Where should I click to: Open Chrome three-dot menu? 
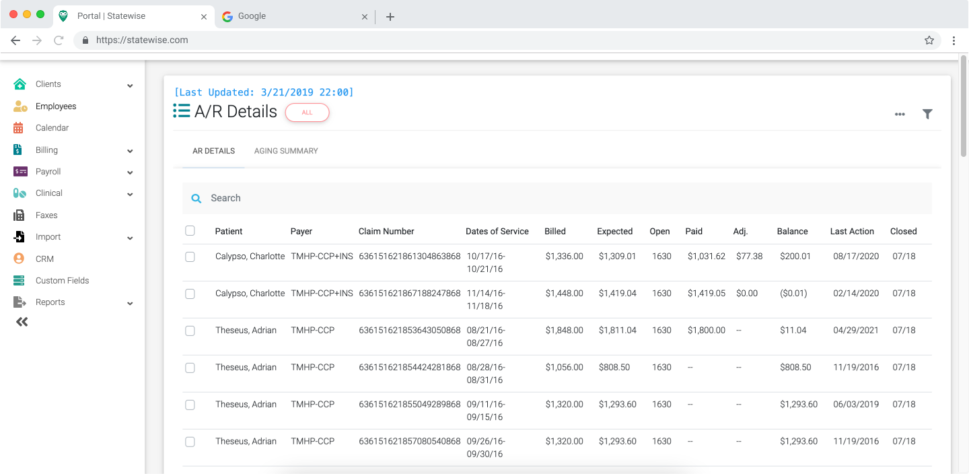pyautogui.click(x=954, y=40)
